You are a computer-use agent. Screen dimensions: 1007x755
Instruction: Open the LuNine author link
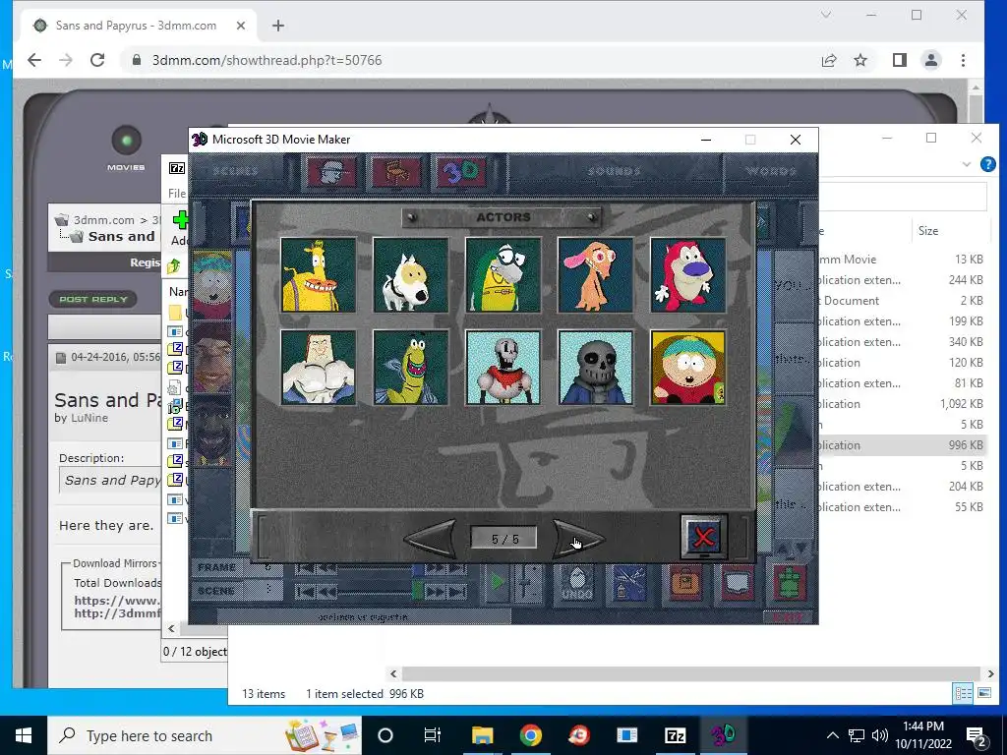coord(89,418)
